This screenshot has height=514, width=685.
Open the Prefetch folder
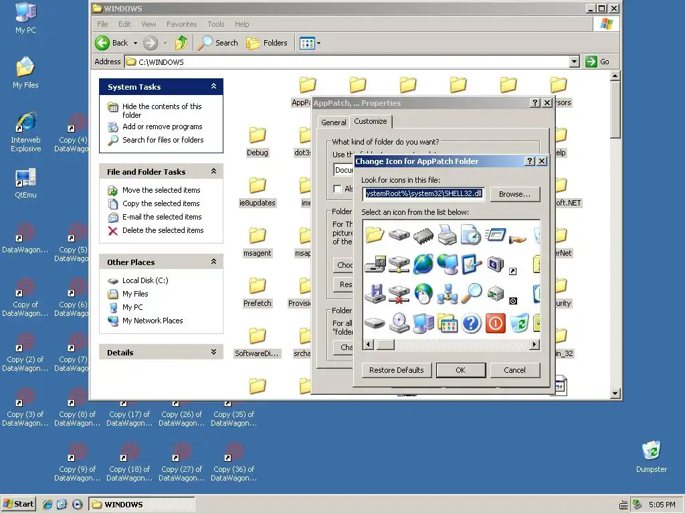pos(258,292)
